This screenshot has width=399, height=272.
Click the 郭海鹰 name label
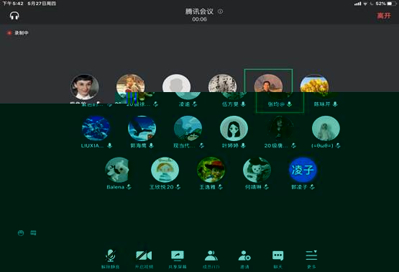139,145
